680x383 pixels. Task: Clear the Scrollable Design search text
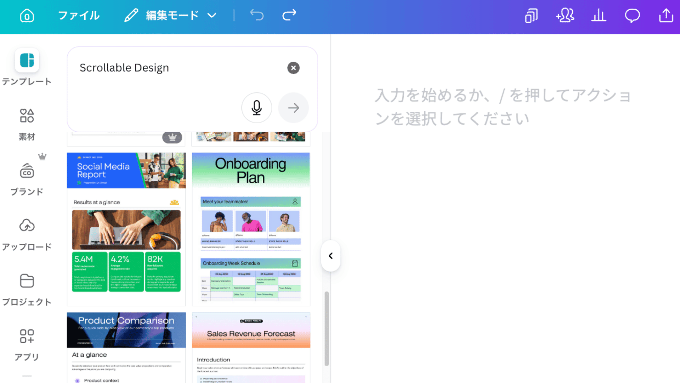pos(293,68)
